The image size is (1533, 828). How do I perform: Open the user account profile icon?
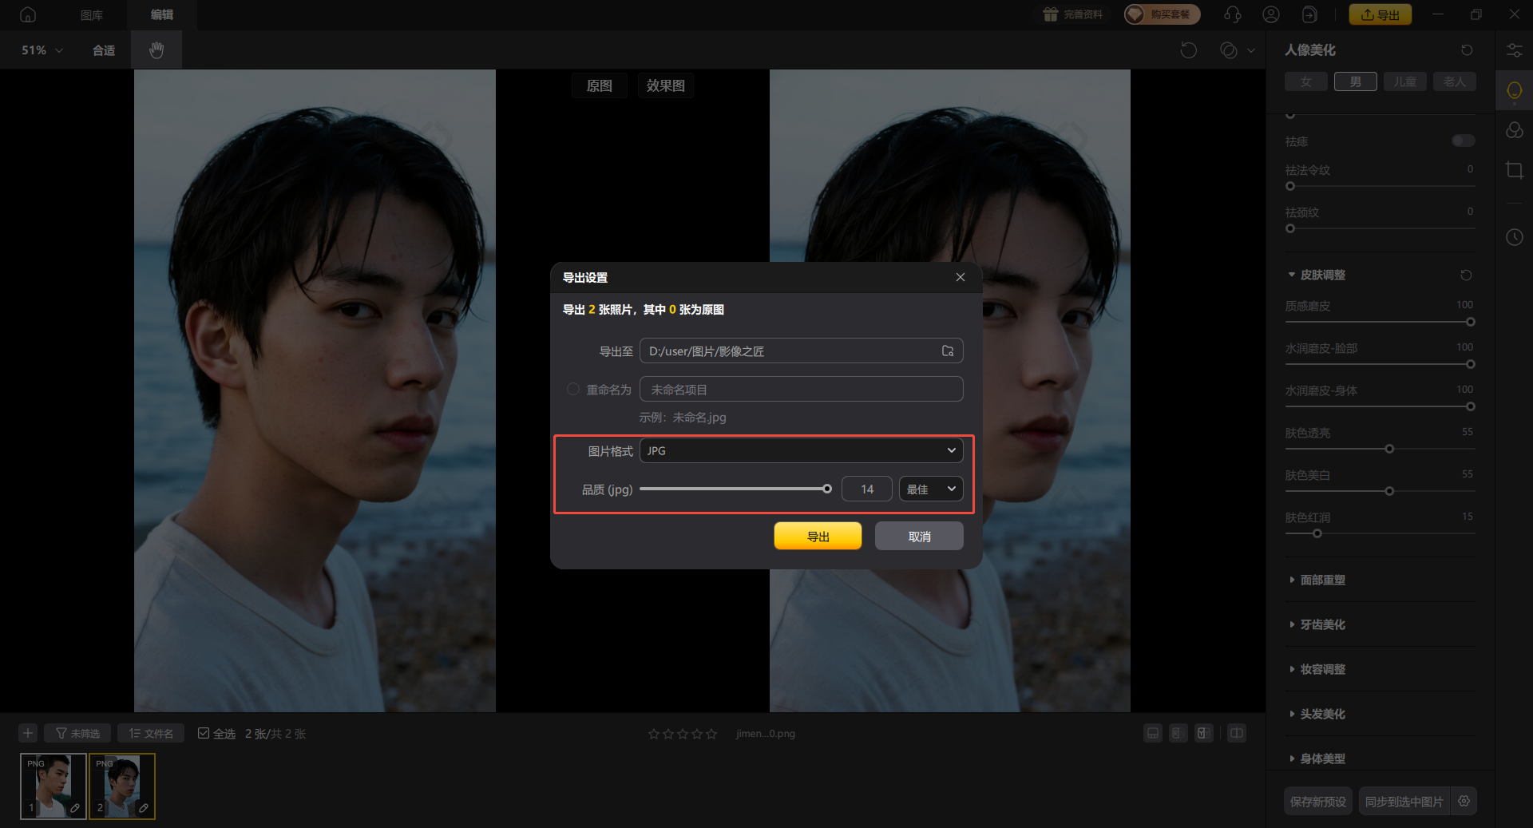1270,14
